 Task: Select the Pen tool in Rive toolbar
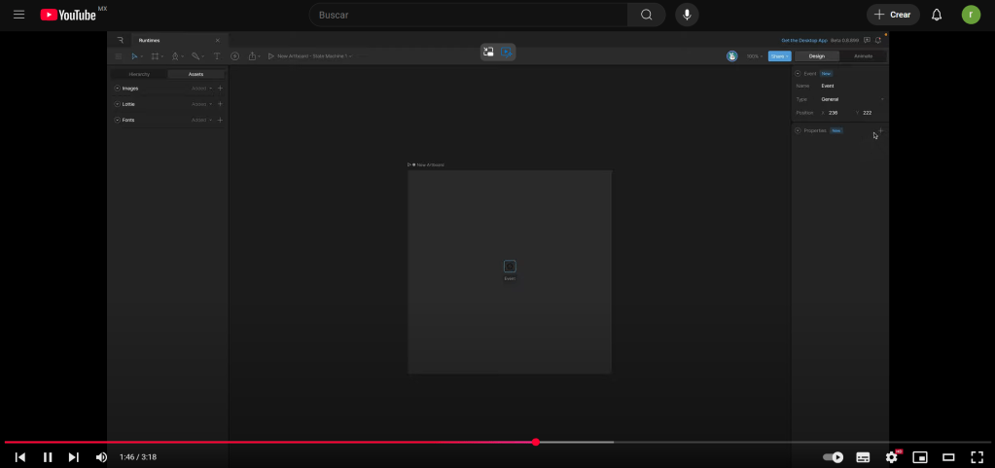coord(175,56)
